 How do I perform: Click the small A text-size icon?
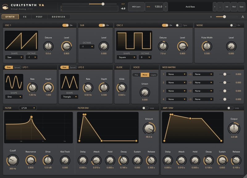(211, 17)
